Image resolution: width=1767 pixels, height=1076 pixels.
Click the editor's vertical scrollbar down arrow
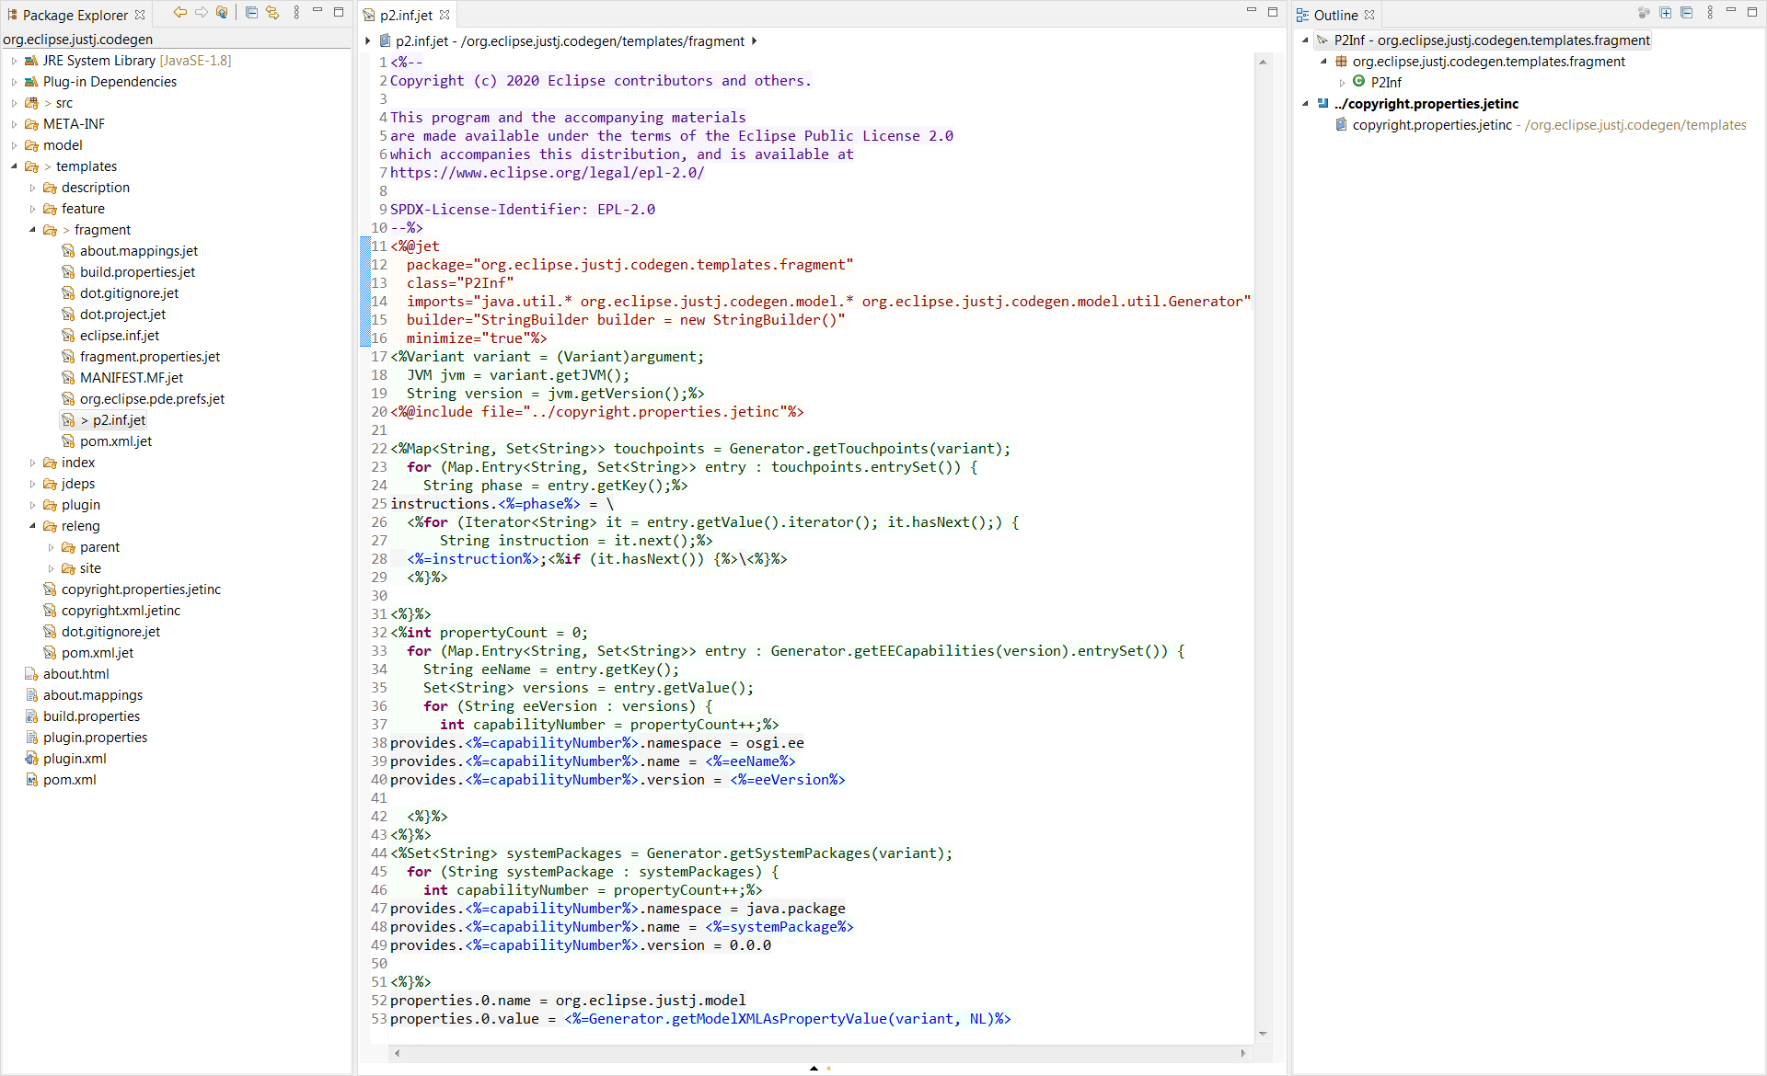click(1263, 1034)
